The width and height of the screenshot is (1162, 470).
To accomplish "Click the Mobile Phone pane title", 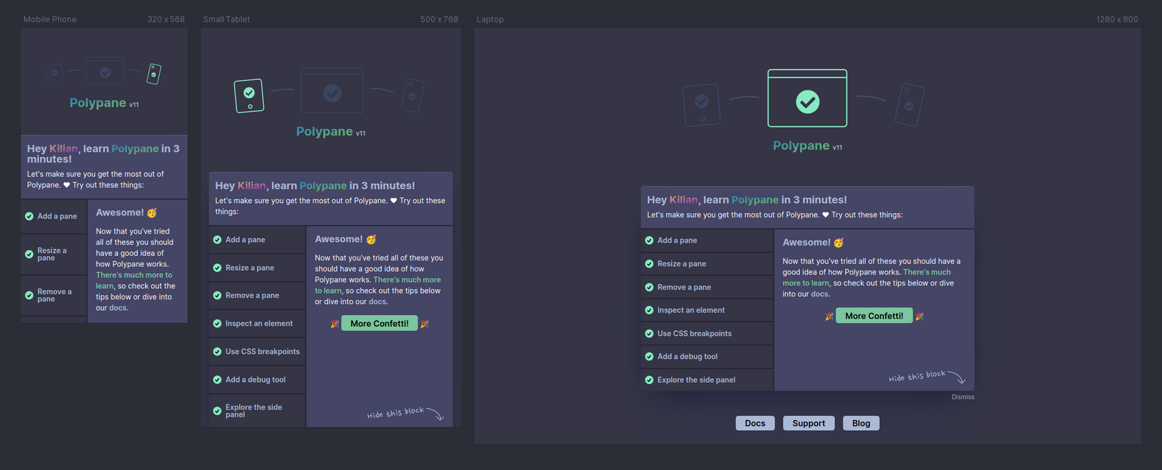I will (50, 20).
